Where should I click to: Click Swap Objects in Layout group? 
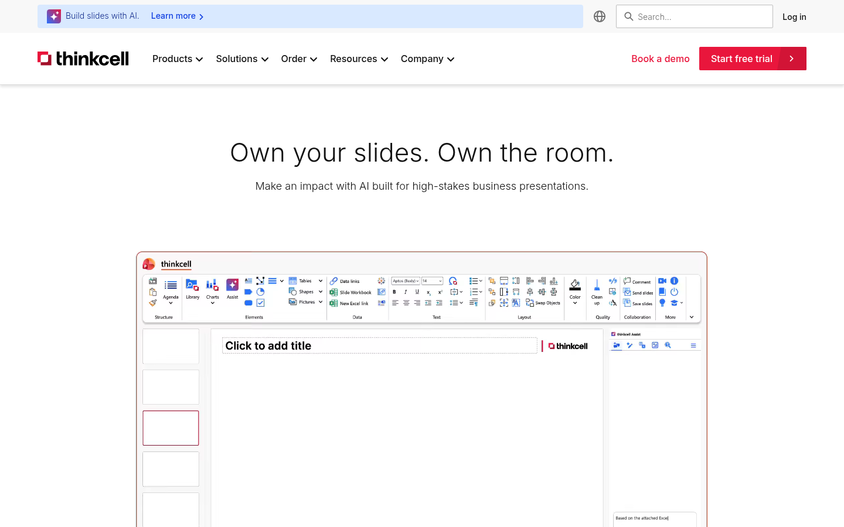[543, 303]
